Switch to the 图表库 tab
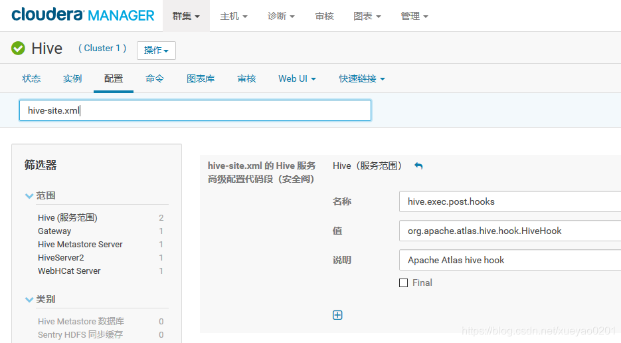 click(201, 78)
